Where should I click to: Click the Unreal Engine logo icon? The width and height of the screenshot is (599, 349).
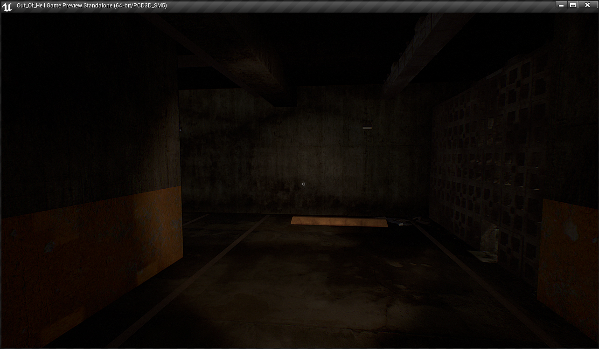(7, 6)
